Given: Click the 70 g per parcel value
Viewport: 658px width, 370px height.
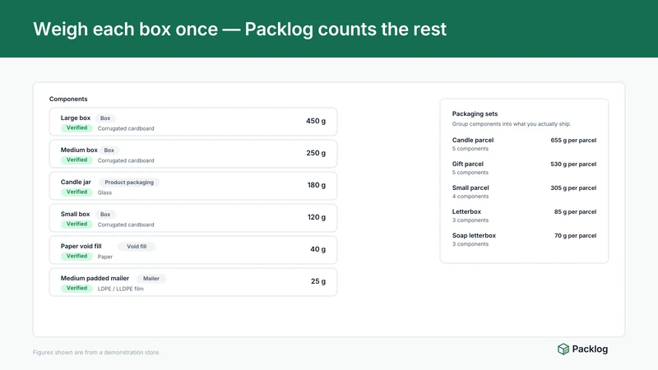Looking at the screenshot, I should 575,236.
